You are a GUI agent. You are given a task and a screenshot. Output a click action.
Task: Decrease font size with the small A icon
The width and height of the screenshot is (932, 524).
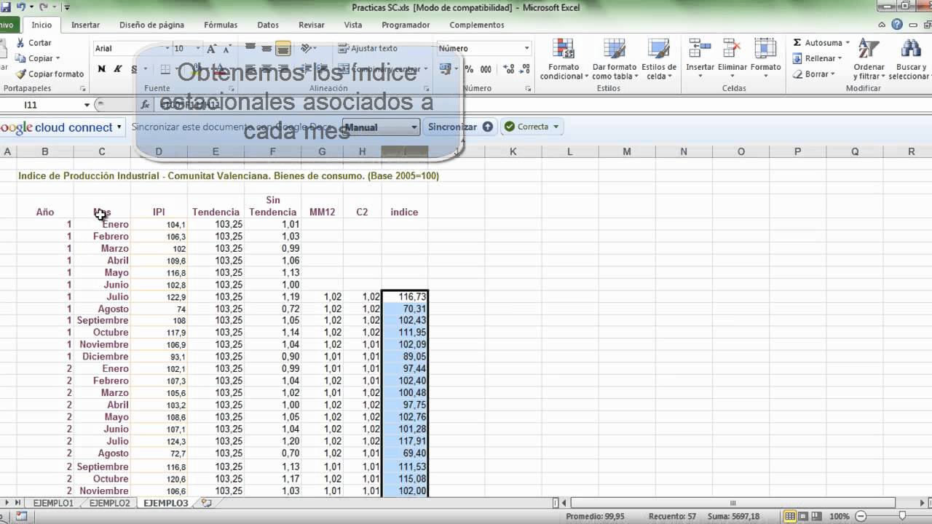[229, 49]
